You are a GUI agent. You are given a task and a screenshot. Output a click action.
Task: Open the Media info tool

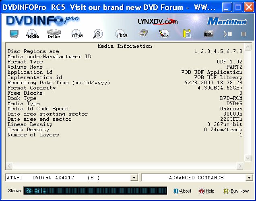(32, 34)
